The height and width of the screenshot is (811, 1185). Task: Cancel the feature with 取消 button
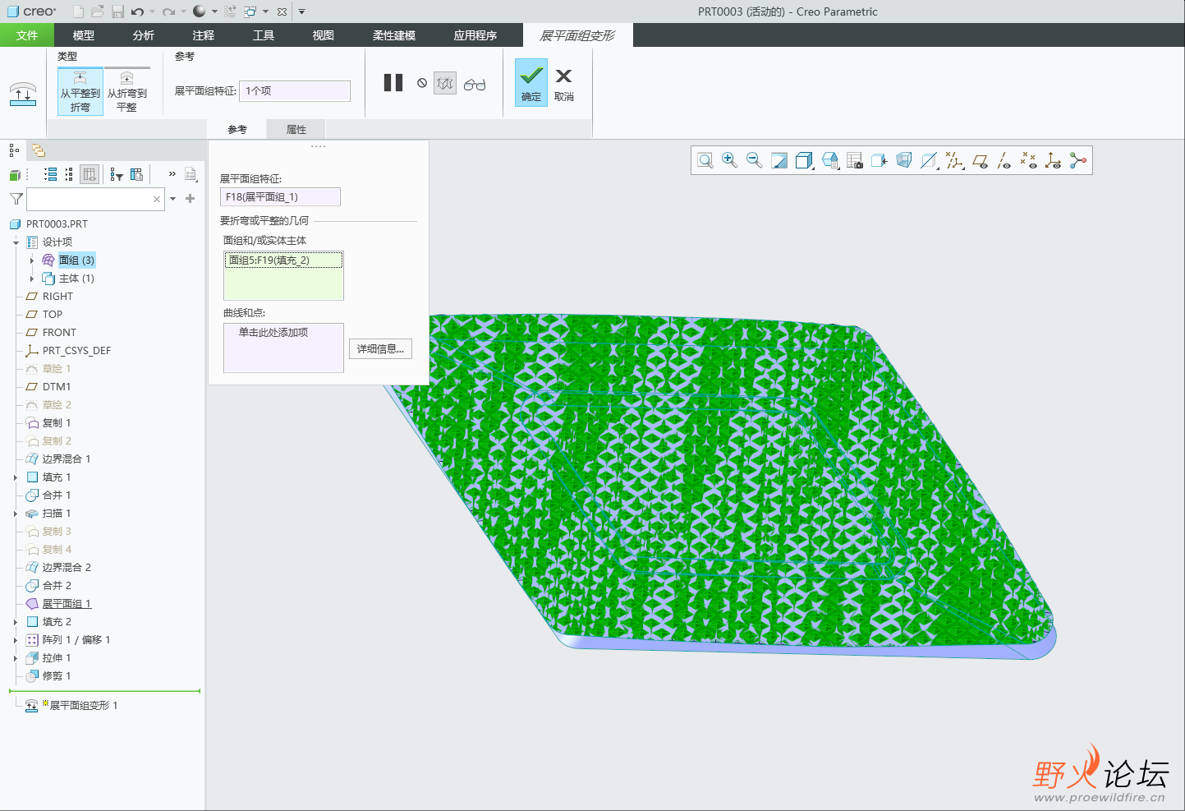pos(564,85)
